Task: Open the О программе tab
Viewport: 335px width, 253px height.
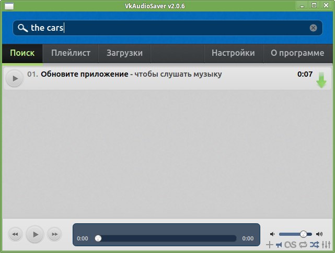Action: click(x=297, y=53)
